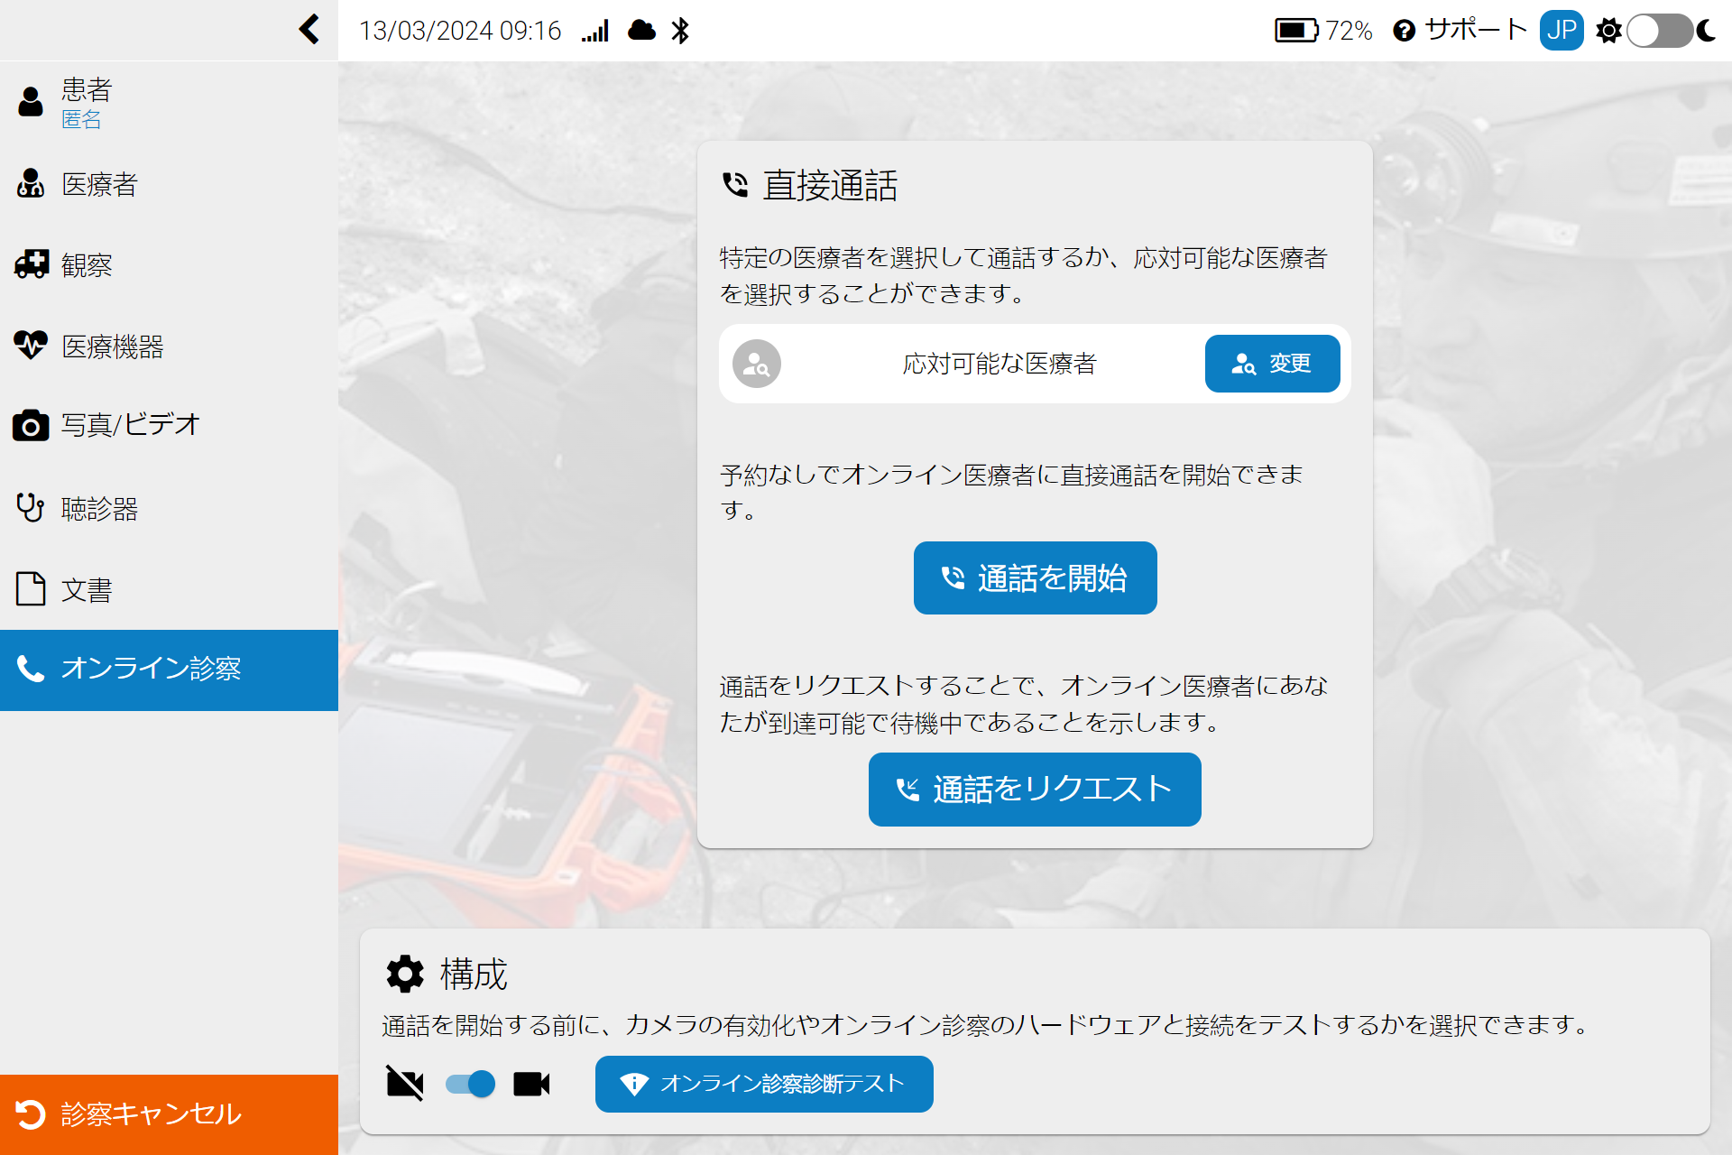Image resolution: width=1732 pixels, height=1155 pixels.
Task: Click the ambulance 観察 icon
Action: 31,264
